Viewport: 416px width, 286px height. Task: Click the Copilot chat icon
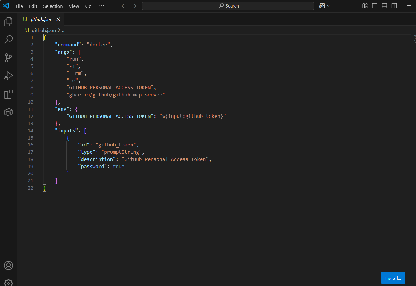click(322, 6)
